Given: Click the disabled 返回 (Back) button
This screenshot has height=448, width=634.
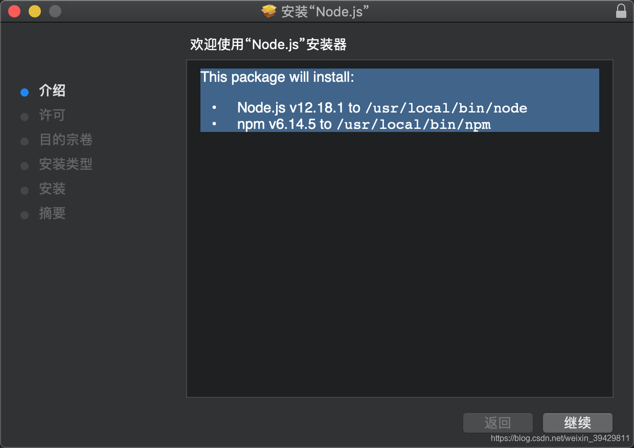Looking at the screenshot, I should point(498,423).
